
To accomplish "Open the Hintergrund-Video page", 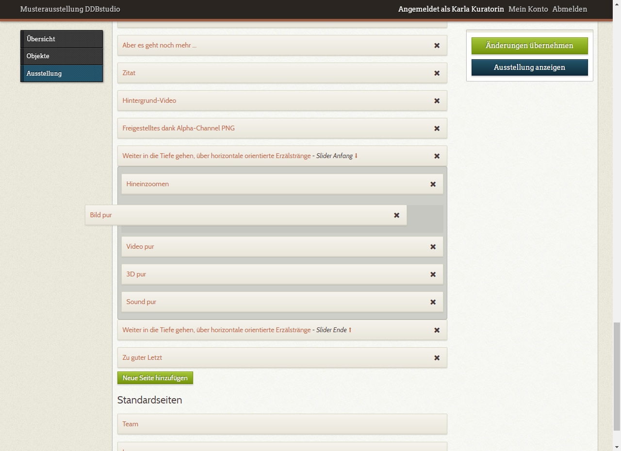I will [149, 101].
